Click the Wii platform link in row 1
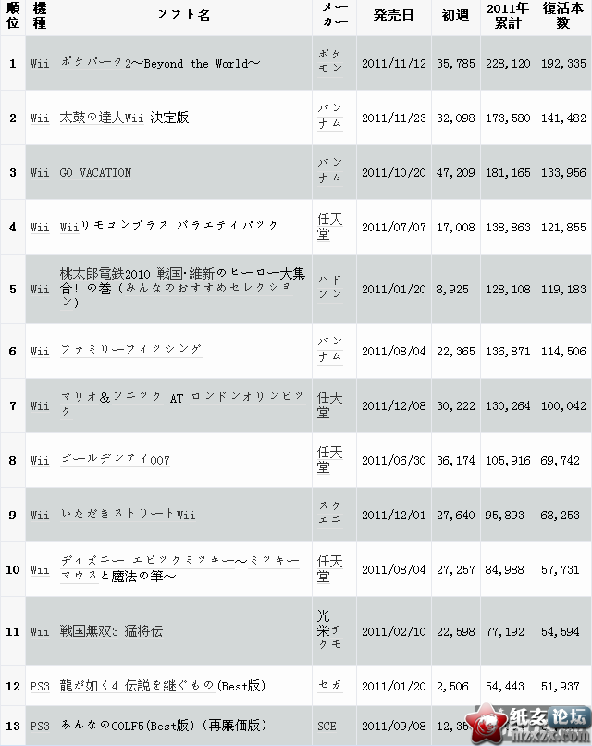The height and width of the screenshot is (746, 592). [x=40, y=63]
